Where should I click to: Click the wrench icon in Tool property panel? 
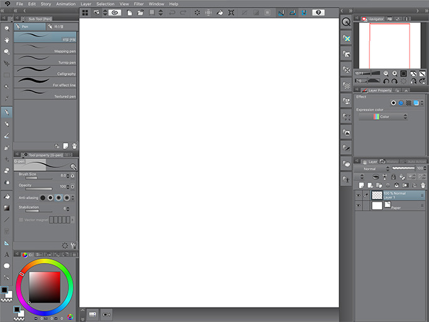(73, 245)
